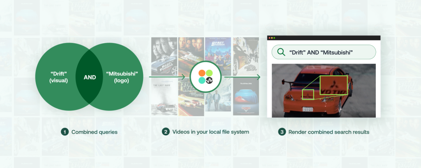Click the enlarged Mitsubishi logo callout box
The image size is (421, 168).
point(334,85)
